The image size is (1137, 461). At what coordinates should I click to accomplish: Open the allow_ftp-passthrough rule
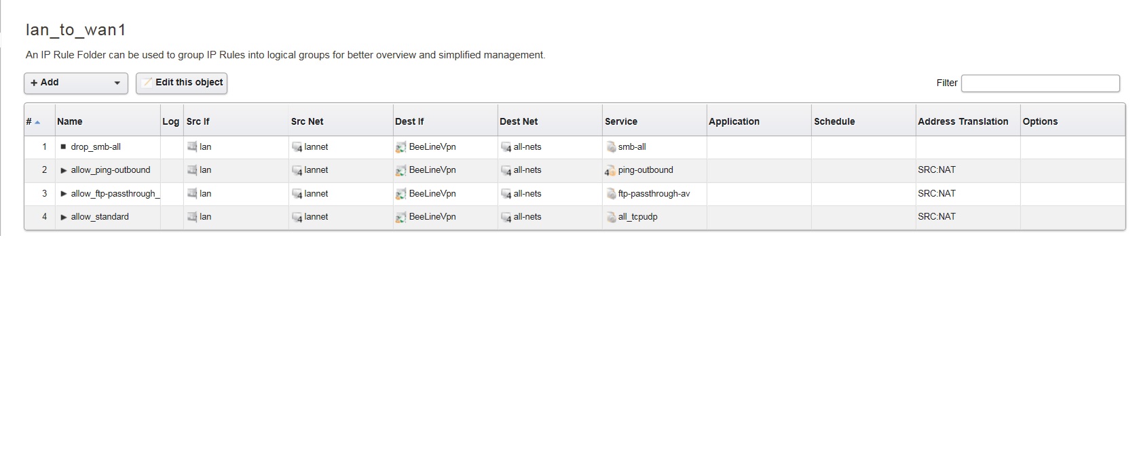[115, 194]
